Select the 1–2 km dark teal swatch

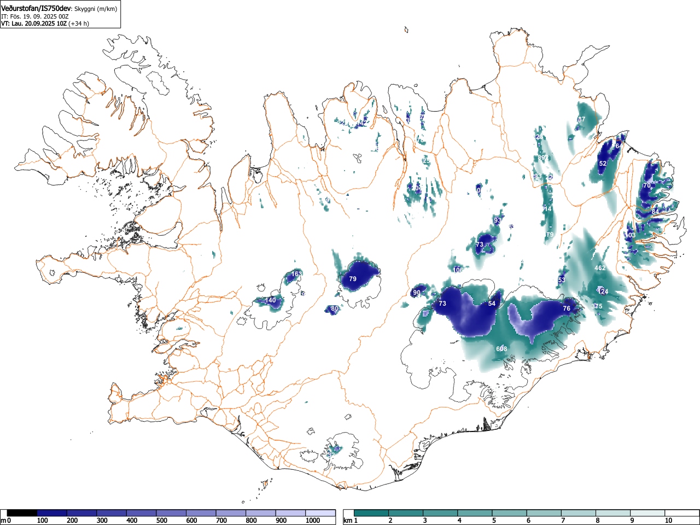pos(371,513)
